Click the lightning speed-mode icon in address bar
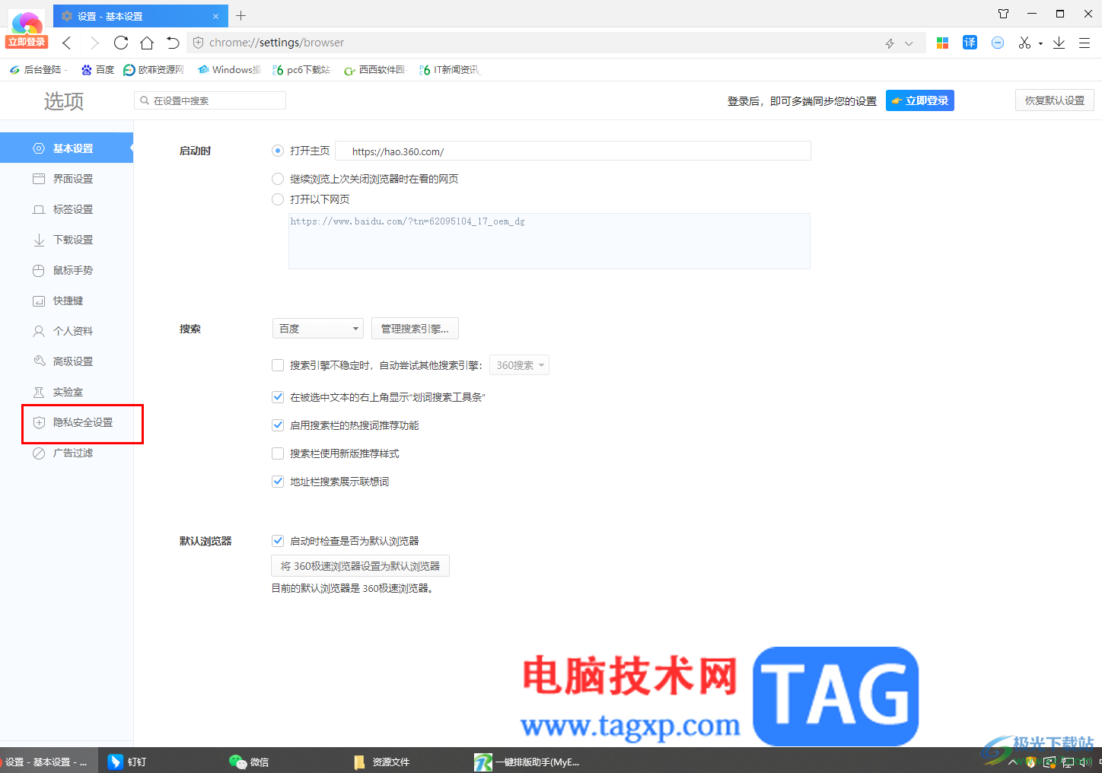Image resolution: width=1102 pixels, height=773 pixels. coord(889,43)
